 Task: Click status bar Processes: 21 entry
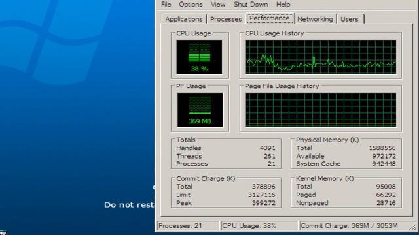pos(188,226)
